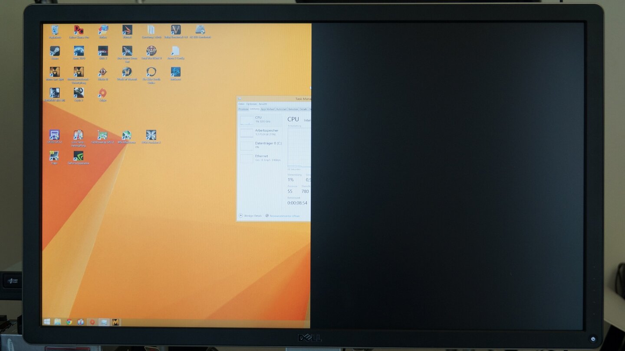
Task: Open the Steam desktop shortcut
Action: click(55, 52)
